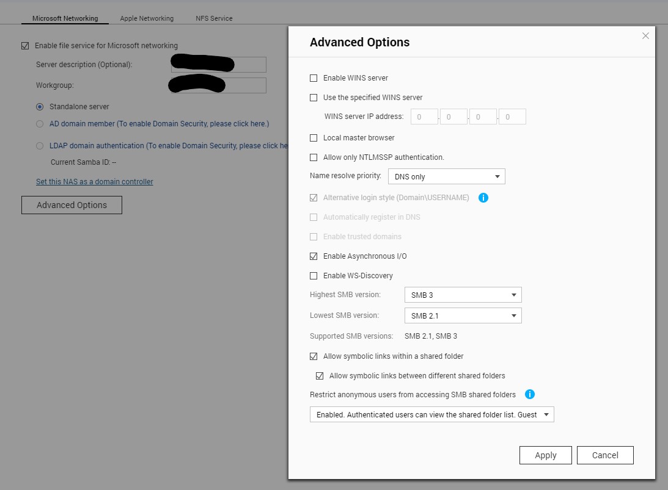Image resolution: width=668 pixels, height=490 pixels.
Task: Click the Apply button
Action: point(546,455)
